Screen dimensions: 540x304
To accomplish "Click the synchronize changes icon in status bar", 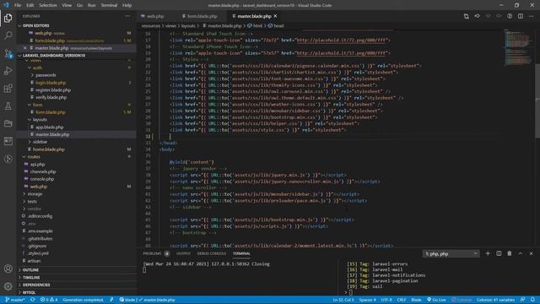I will click(x=33, y=300).
